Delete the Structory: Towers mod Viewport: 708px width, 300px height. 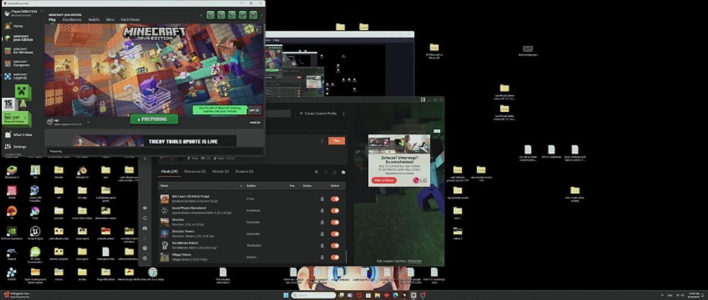click(322, 234)
